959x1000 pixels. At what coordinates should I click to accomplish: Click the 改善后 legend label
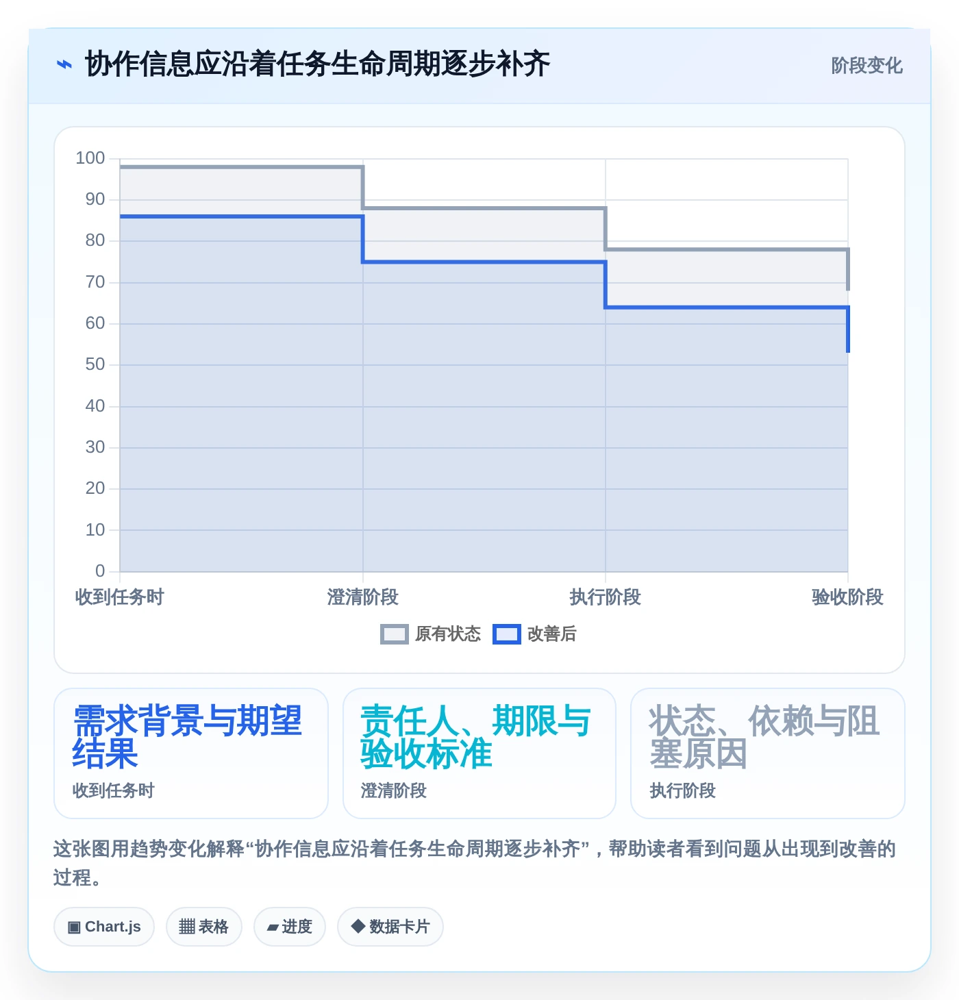tap(551, 634)
